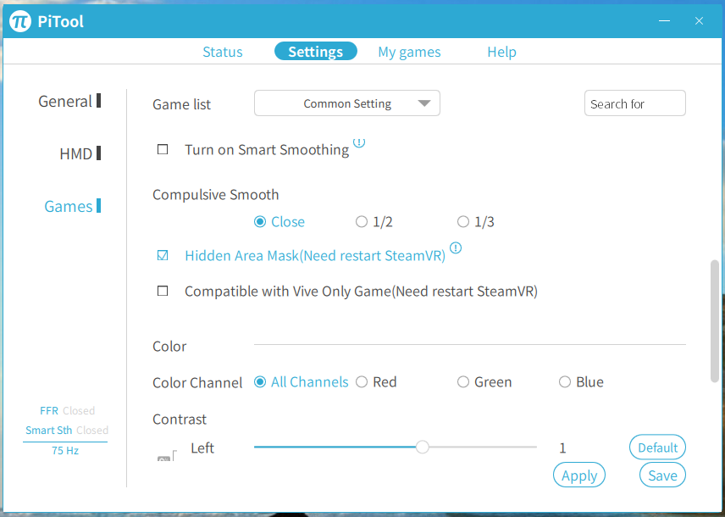
Task: Click the Apply button
Action: point(579,475)
